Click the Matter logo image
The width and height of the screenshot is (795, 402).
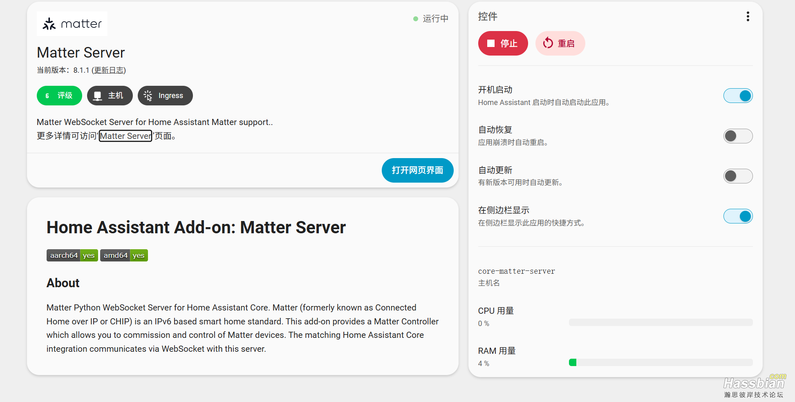click(72, 24)
